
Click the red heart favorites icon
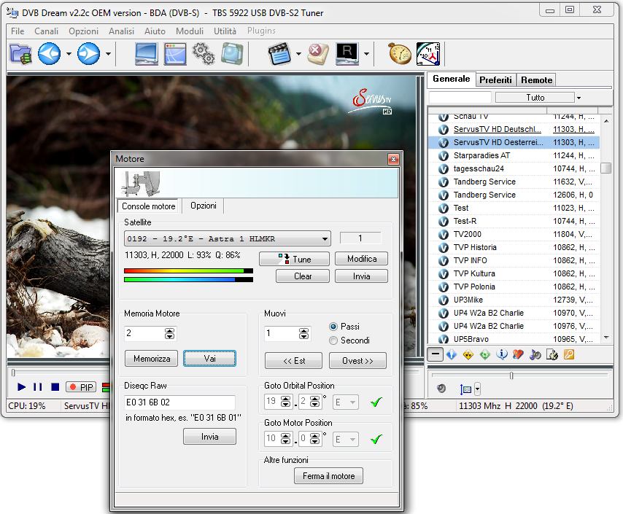click(518, 354)
